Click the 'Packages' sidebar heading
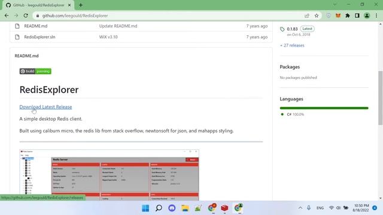This screenshot has height=215, width=383. (290, 67)
